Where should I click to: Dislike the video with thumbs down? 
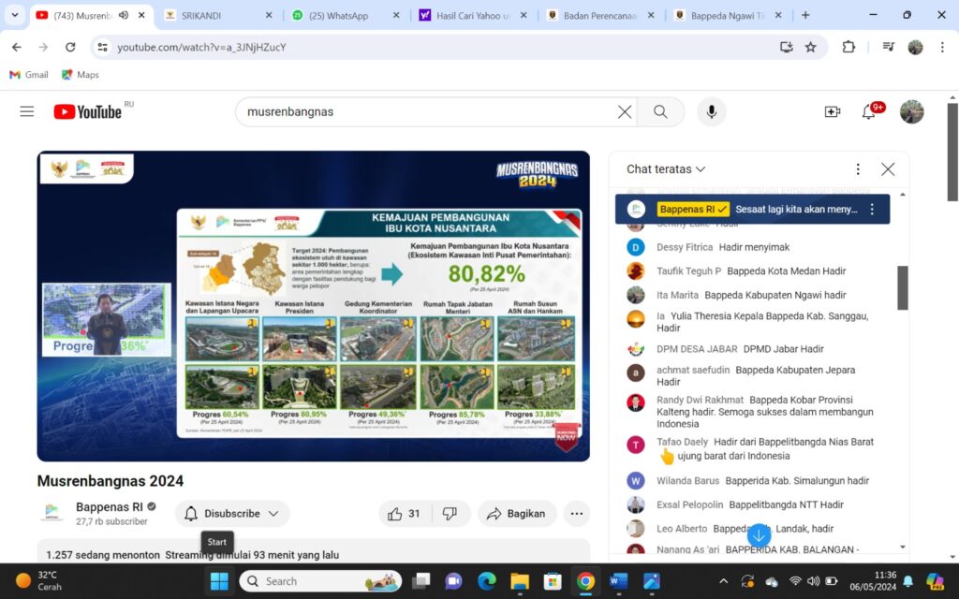pos(450,514)
